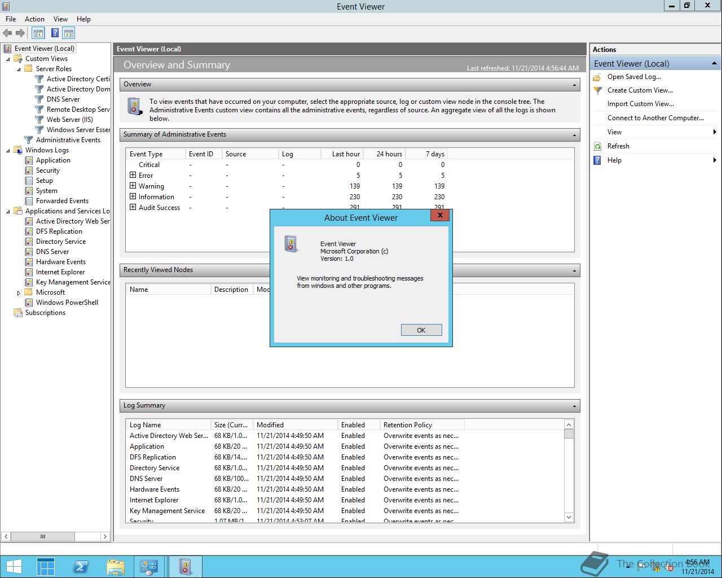This screenshot has height=578, width=722.
Task: Click the Subscriptions node icon
Action: coord(18,313)
